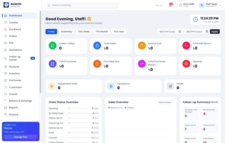The image size is (225, 143).
Task: Click the header calendar icon next to the date
Action: 180,5
